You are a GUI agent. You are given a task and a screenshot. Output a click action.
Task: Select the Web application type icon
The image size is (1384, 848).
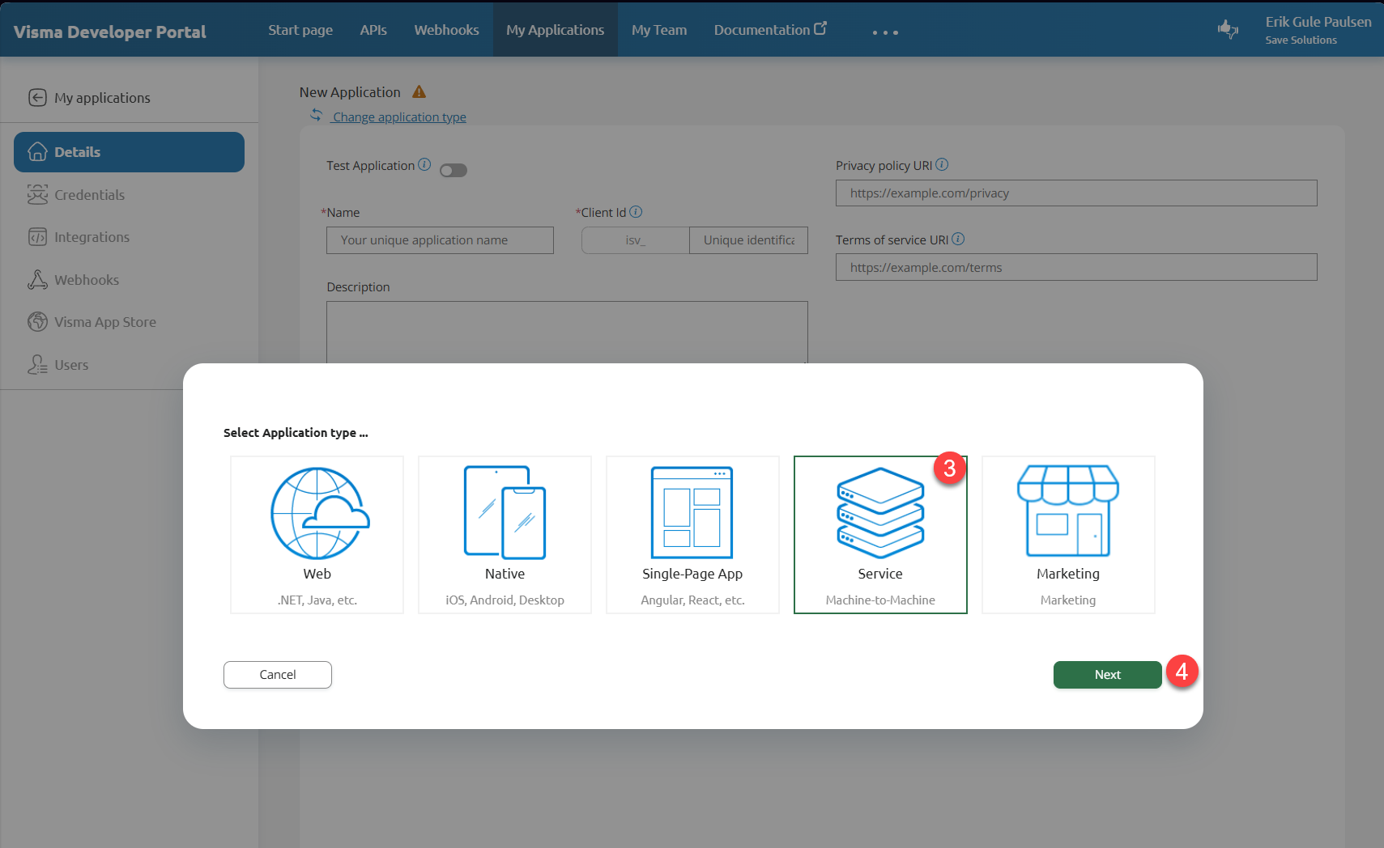point(317,514)
